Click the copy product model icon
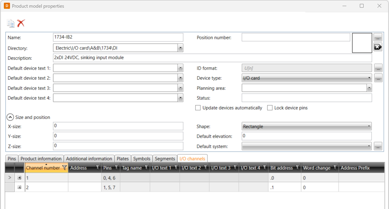The width and height of the screenshot is (389, 209). [x=11, y=23]
